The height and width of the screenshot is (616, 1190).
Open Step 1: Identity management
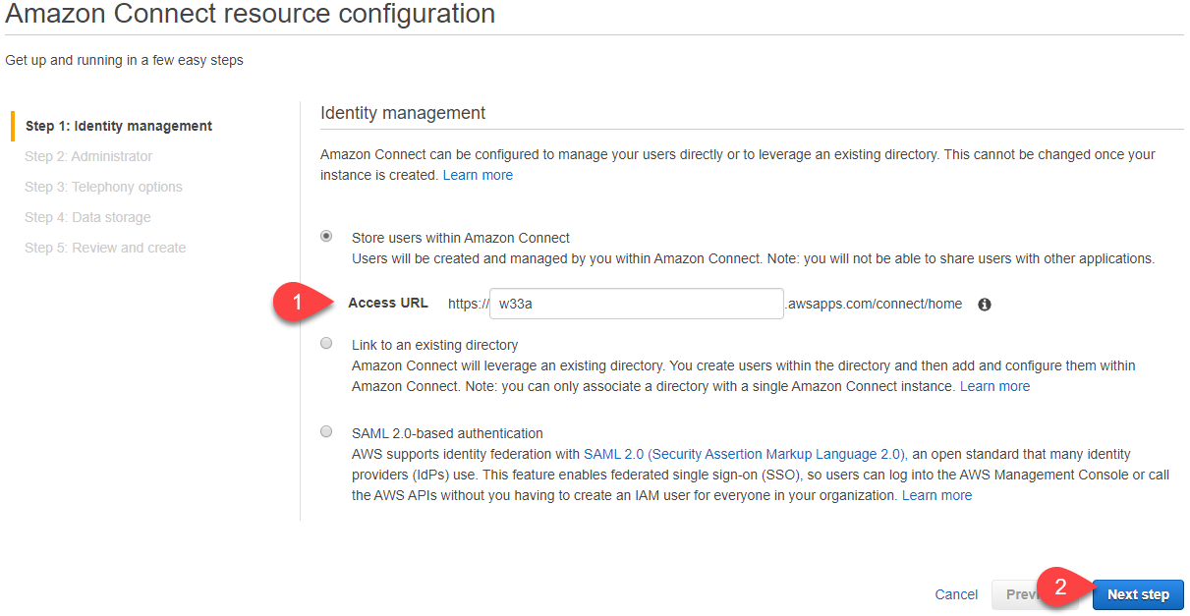pyautogui.click(x=118, y=126)
